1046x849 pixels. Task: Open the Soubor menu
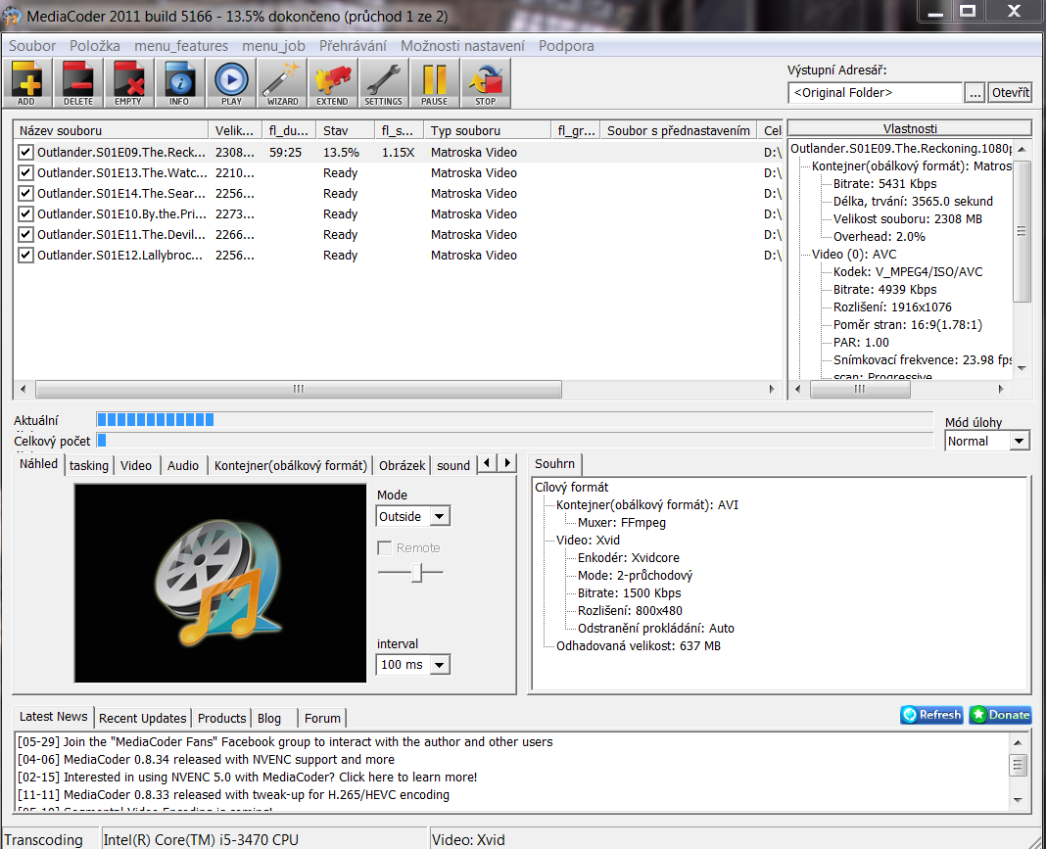click(32, 46)
